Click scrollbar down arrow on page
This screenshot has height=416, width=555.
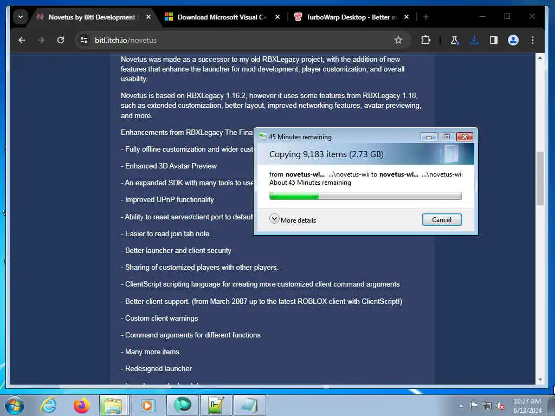point(540,380)
